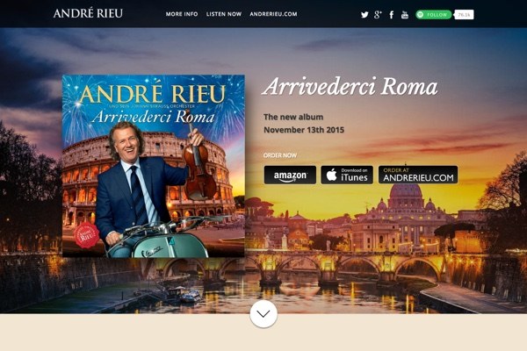Go to ANDRERIEU.COM nav link
Image resolution: width=527 pixels, height=351 pixels.
(x=273, y=14)
